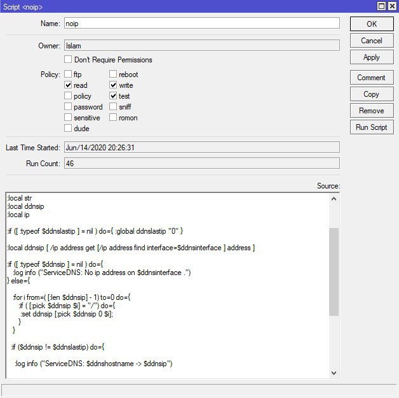Click the ':set ddnsip' line

coord(67,314)
